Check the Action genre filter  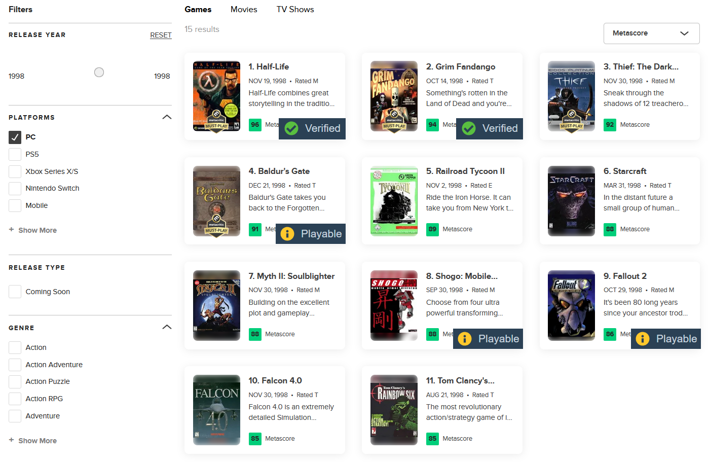[x=15, y=347]
